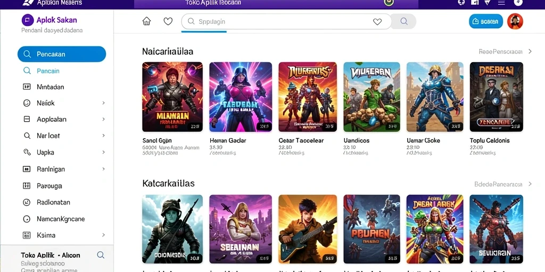Open the Uemar Cioke game thumbnail
Image resolution: width=545 pixels, height=272 pixels.
click(435, 97)
